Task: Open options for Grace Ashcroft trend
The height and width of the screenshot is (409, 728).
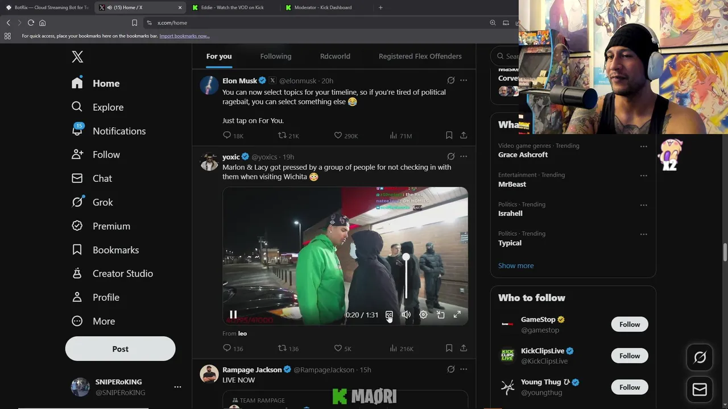Action: (x=643, y=146)
